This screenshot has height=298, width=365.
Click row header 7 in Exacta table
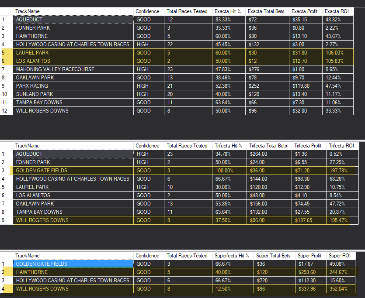pos(7,69)
